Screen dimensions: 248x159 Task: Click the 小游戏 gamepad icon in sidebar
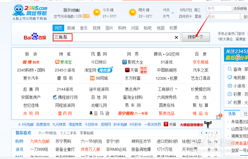(229, 86)
